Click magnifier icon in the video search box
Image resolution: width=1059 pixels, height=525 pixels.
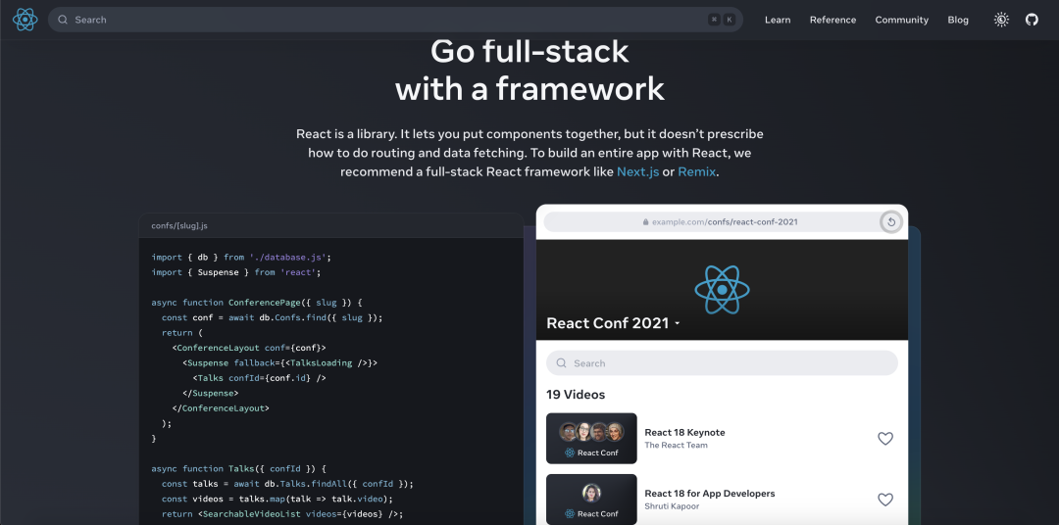click(561, 363)
